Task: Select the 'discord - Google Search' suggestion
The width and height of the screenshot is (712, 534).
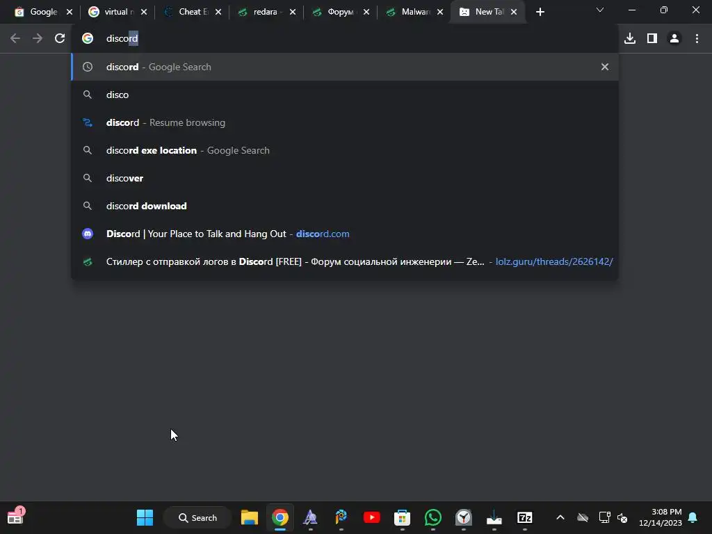Action: click(345, 67)
